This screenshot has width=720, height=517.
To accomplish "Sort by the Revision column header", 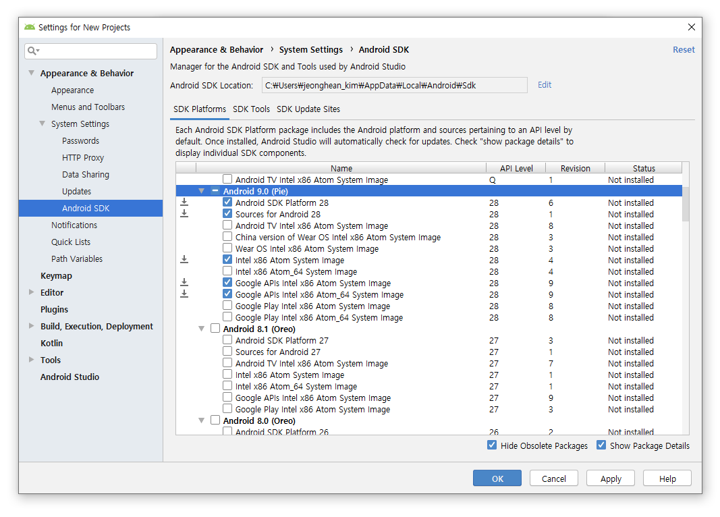I will [x=576, y=168].
